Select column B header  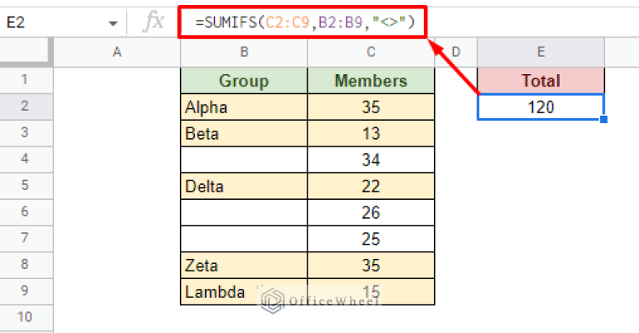click(x=243, y=52)
